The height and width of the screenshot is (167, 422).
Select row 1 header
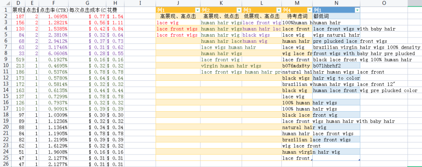tap(6, 10)
